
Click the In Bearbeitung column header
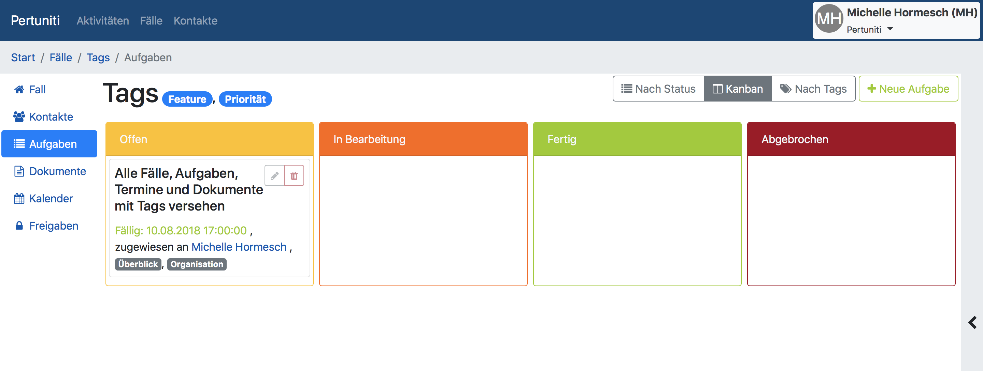click(x=423, y=139)
